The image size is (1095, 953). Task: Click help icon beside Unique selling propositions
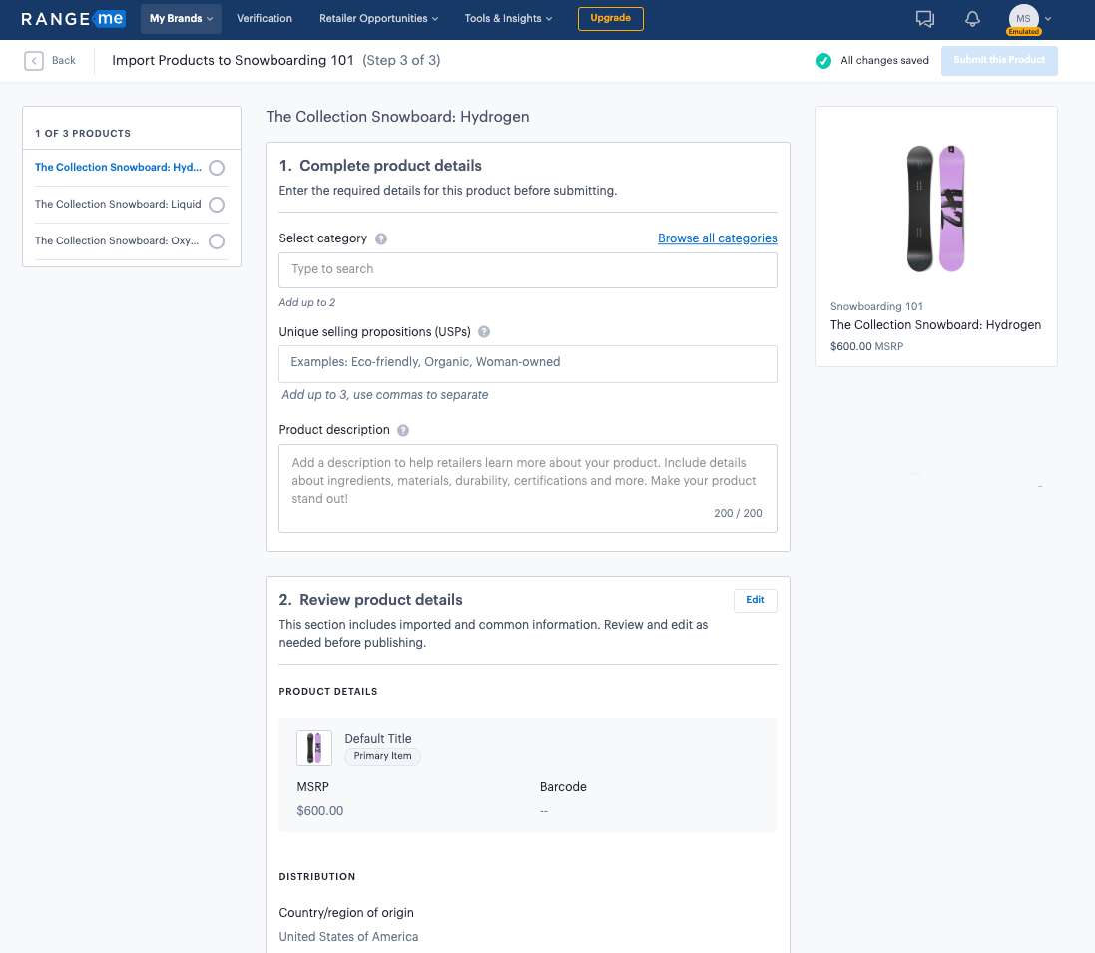pyautogui.click(x=484, y=332)
